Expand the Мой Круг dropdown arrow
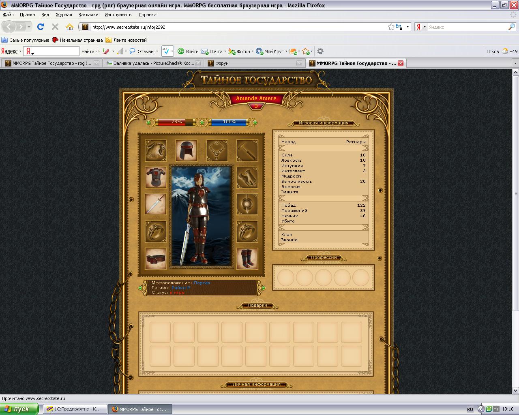519x415 pixels. coord(286,51)
